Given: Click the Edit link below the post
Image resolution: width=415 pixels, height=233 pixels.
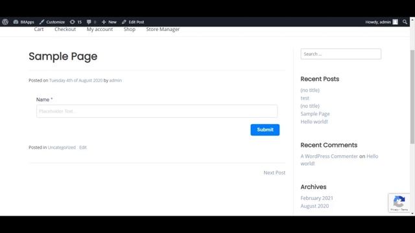Looking at the screenshot, I should tap(83, 148).
